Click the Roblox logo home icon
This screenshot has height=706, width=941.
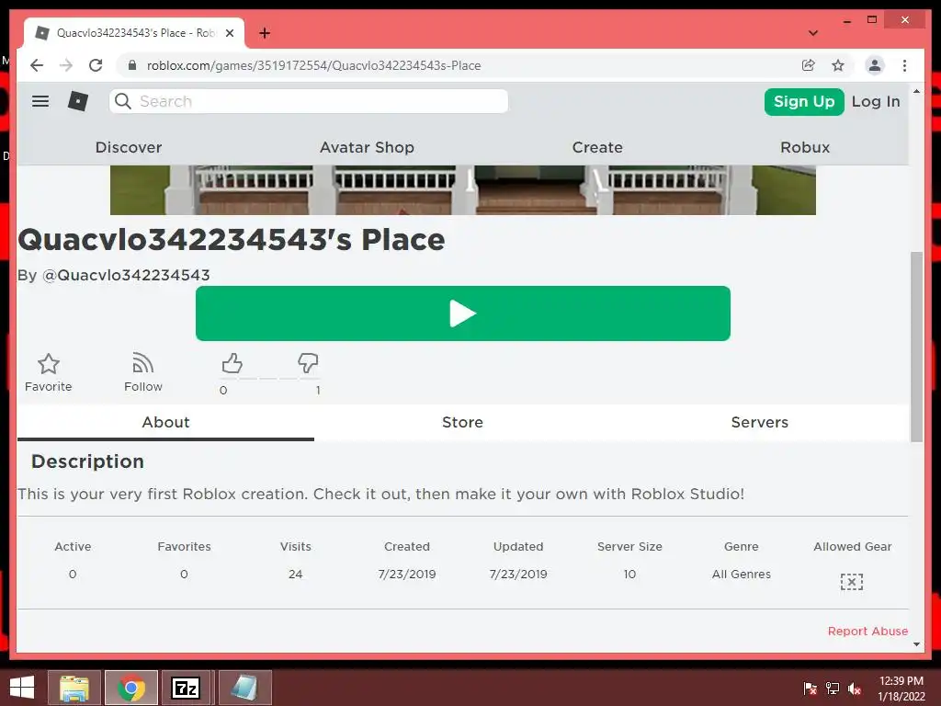pyautogui.click(x=78, y=101)
